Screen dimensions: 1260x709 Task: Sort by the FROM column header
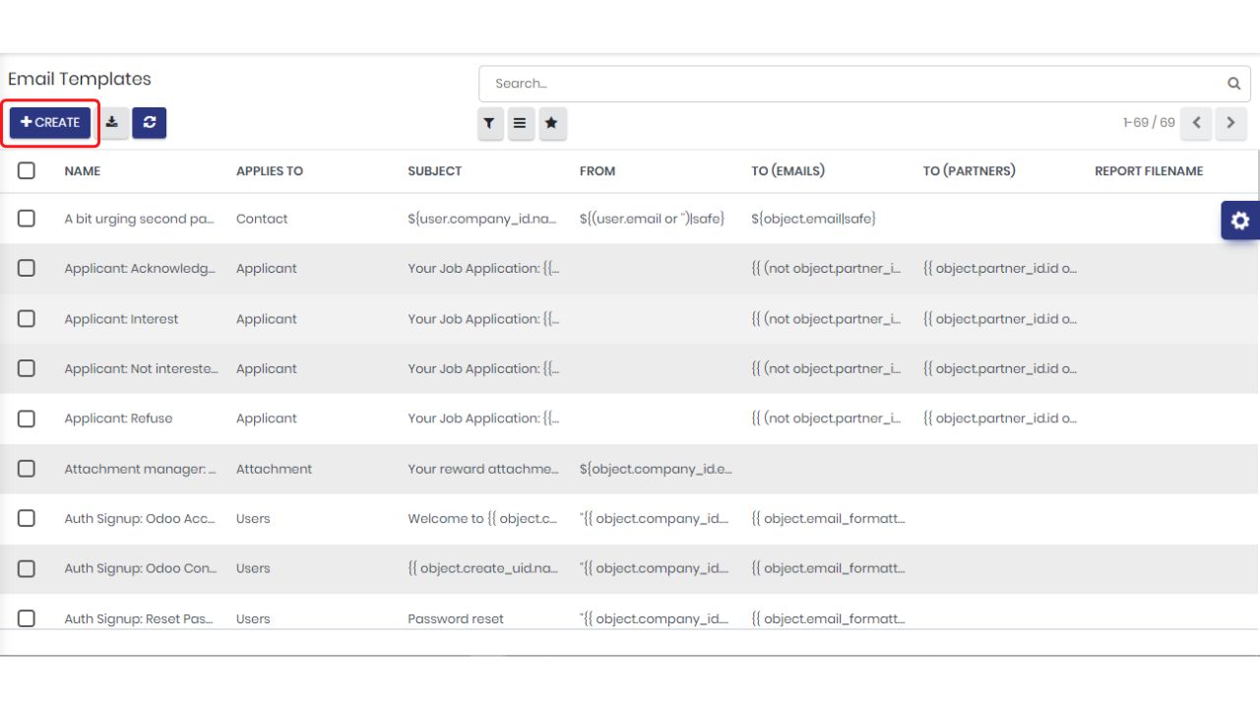pos(598,171)
